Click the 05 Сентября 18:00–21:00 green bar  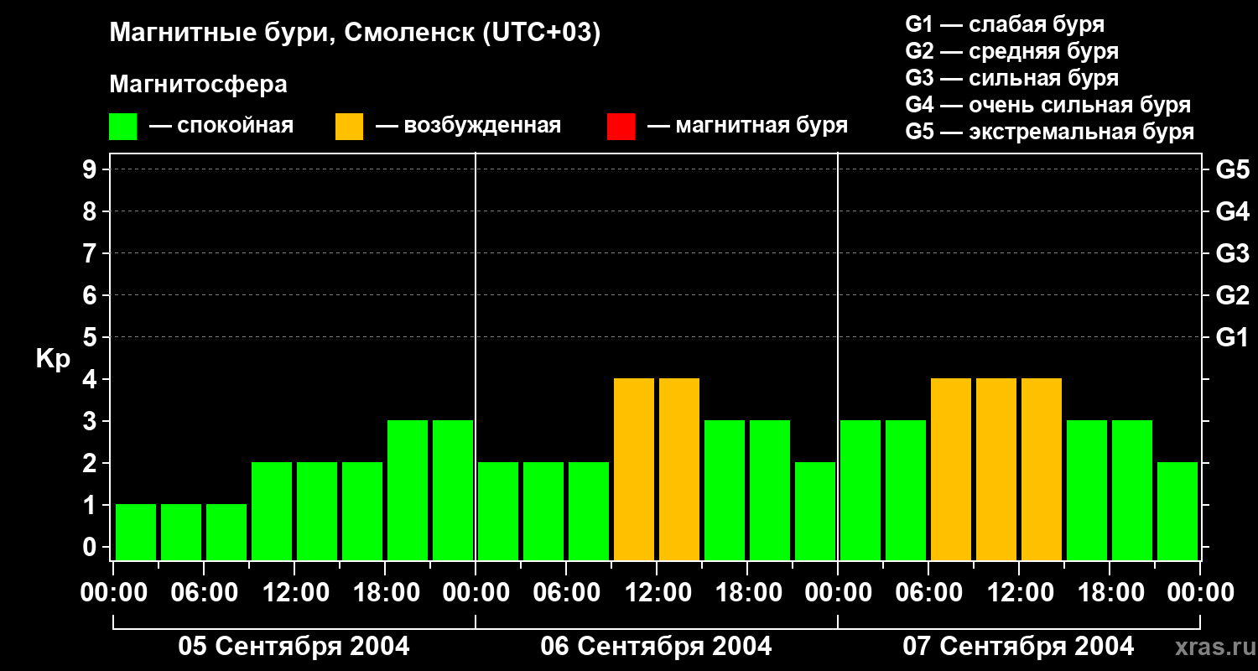coord(408,490)
